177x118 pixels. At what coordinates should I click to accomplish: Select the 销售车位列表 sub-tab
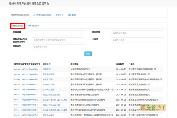pyautogui.click(x=33, y=26)
